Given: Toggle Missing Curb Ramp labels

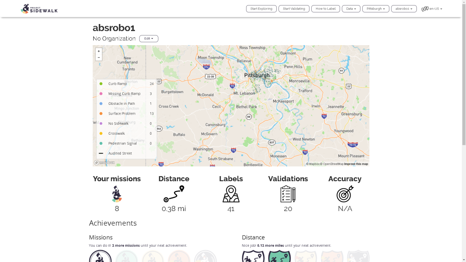Looking at the screenshot, I should [126, 94].
